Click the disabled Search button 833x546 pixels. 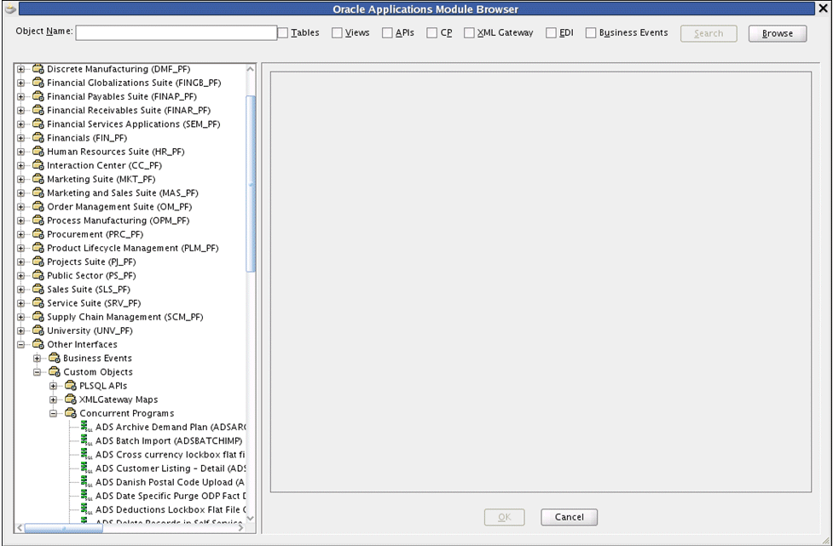709,33
